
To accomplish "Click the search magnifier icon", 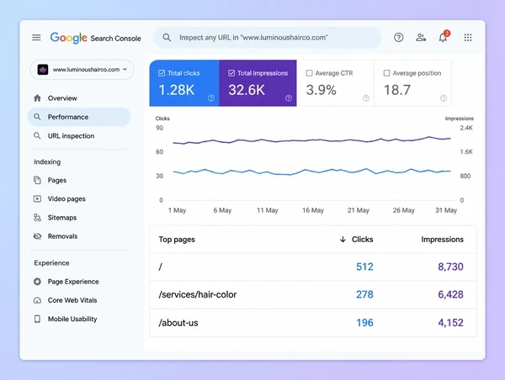I will pyautogui.click(x=167, y=38).
